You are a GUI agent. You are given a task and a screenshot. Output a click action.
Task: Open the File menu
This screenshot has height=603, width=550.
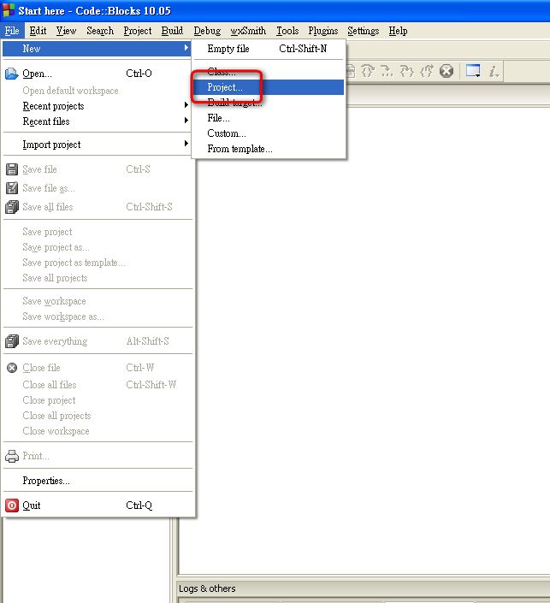12,31
